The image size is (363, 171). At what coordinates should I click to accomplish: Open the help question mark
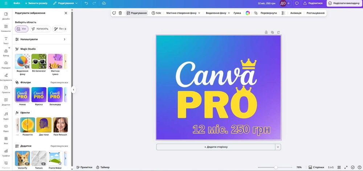click(359, 167)
